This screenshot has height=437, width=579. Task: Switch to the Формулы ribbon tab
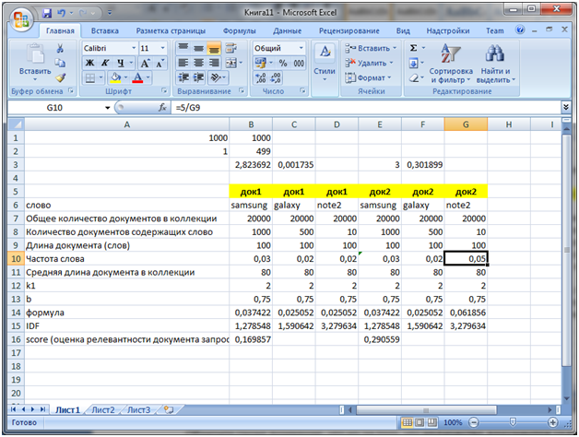pos(239,30)
